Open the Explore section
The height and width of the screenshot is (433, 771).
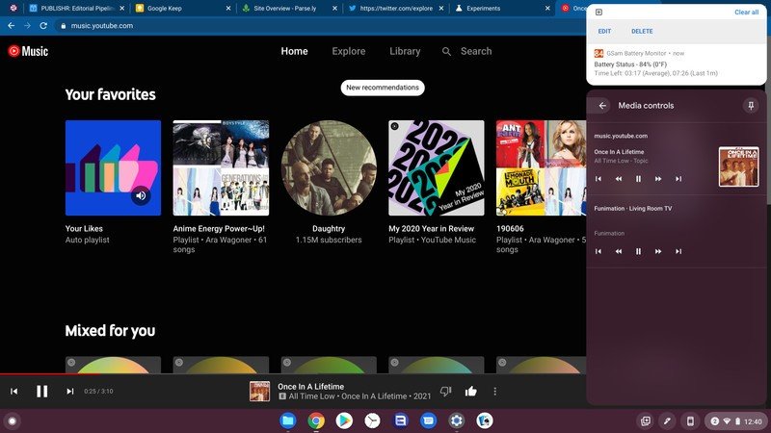point(349,51)
